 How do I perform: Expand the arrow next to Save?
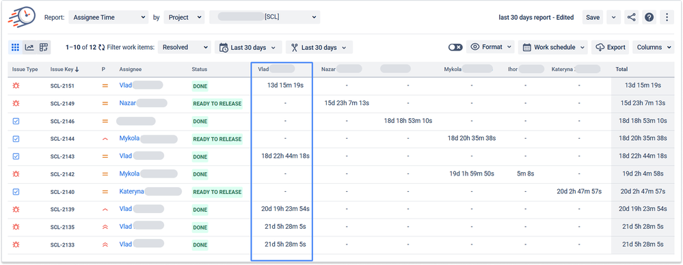(x=613, y=17)
